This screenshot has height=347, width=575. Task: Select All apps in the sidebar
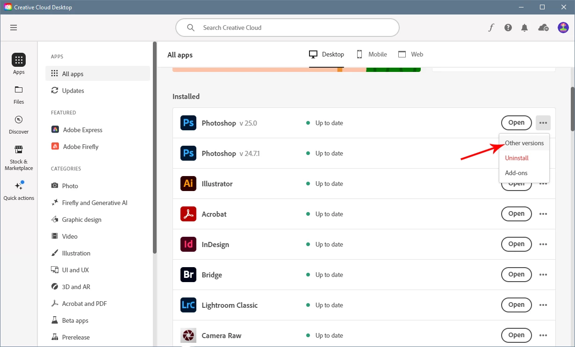pos(98,74)
